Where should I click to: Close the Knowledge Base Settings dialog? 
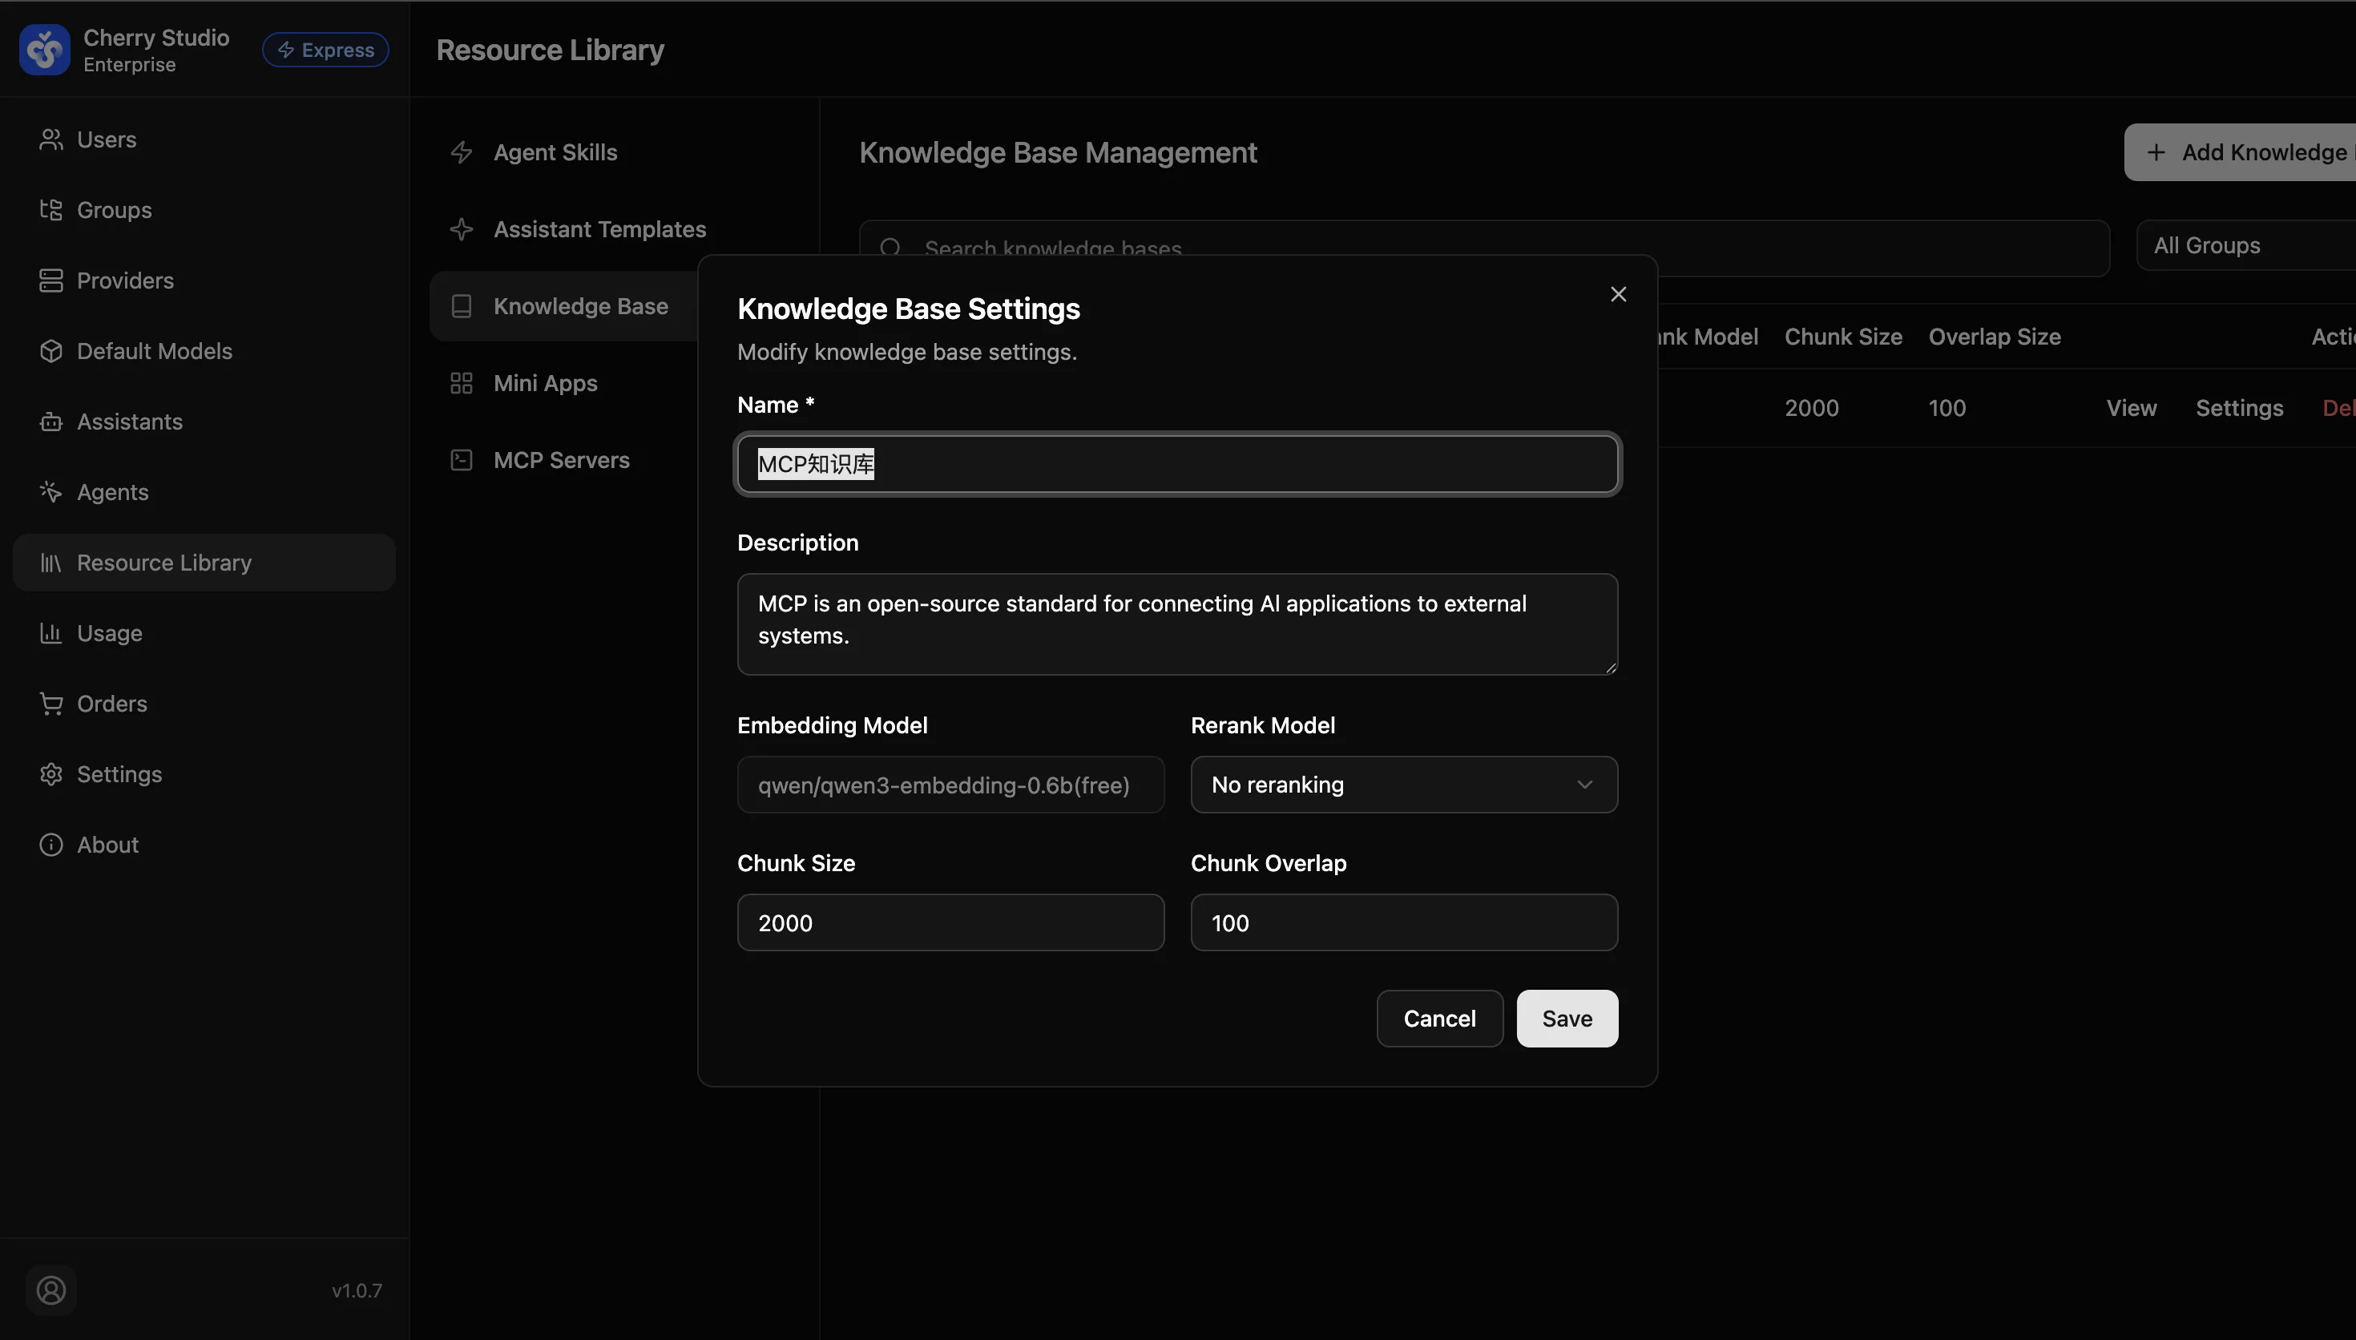pos(1618,294)
